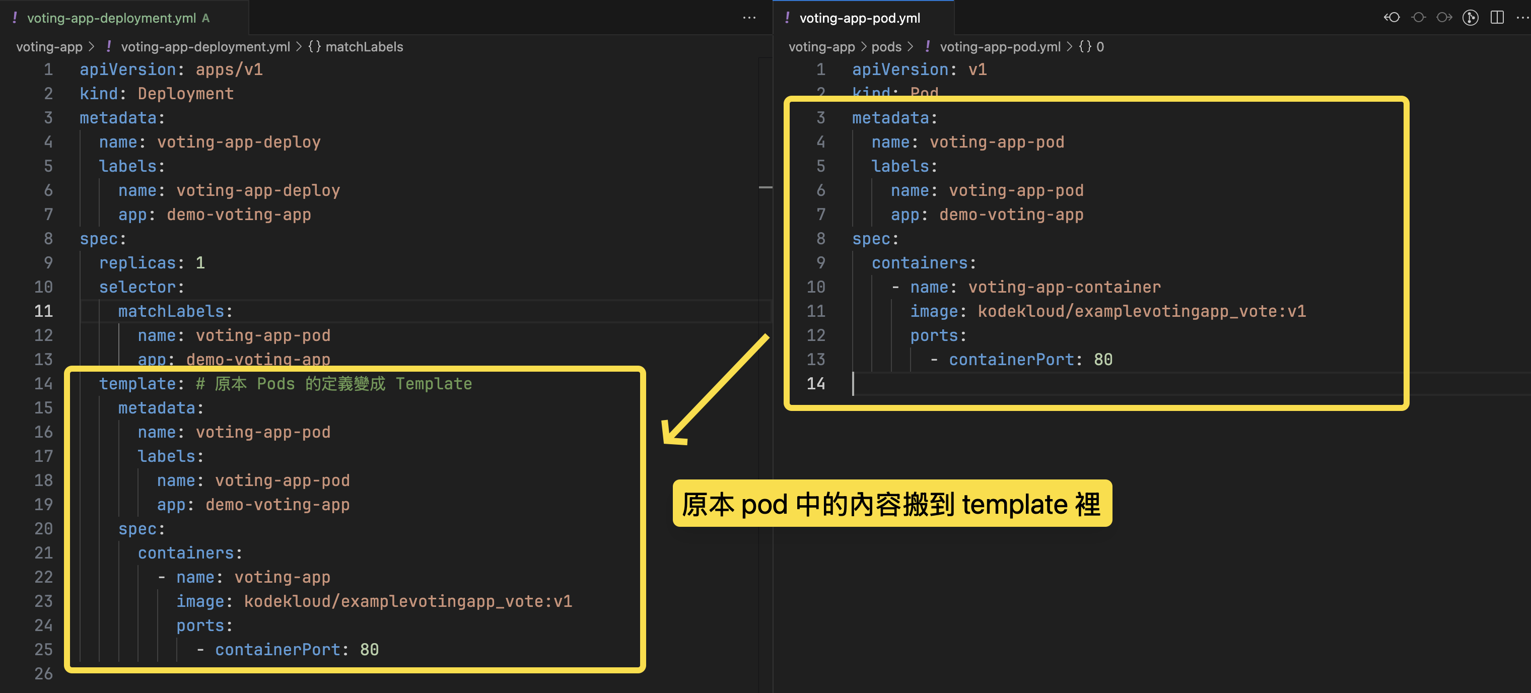Click 'labels:' on pod file line 5
1531x693 pixels.
[905, 166]
